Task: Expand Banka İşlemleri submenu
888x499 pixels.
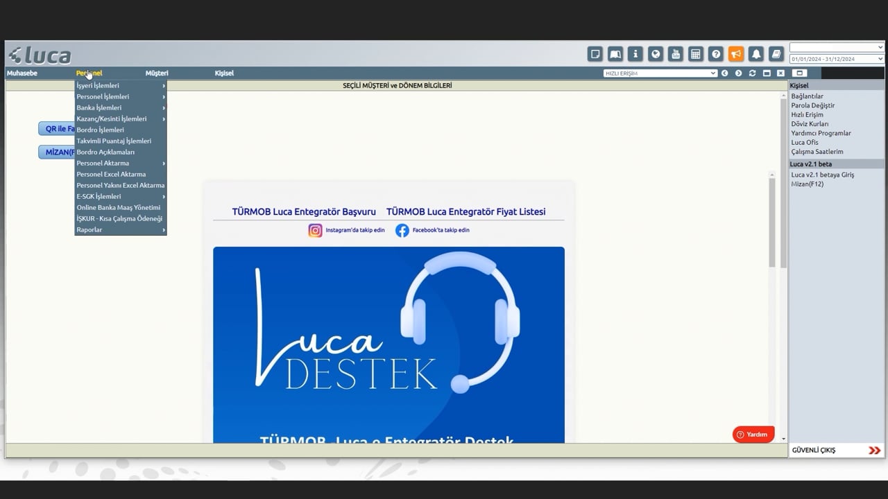Action: (x=121, y=107)
